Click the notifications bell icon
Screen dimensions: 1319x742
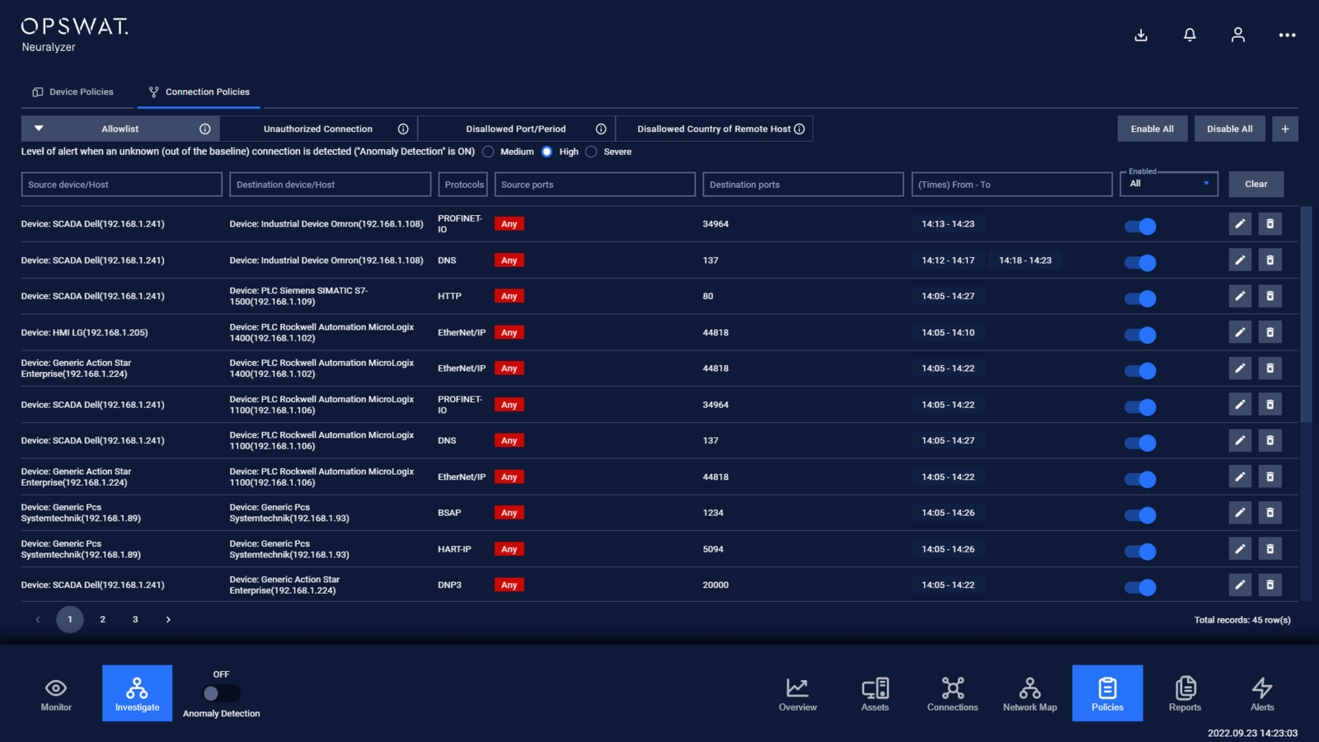pos(1190,35)
